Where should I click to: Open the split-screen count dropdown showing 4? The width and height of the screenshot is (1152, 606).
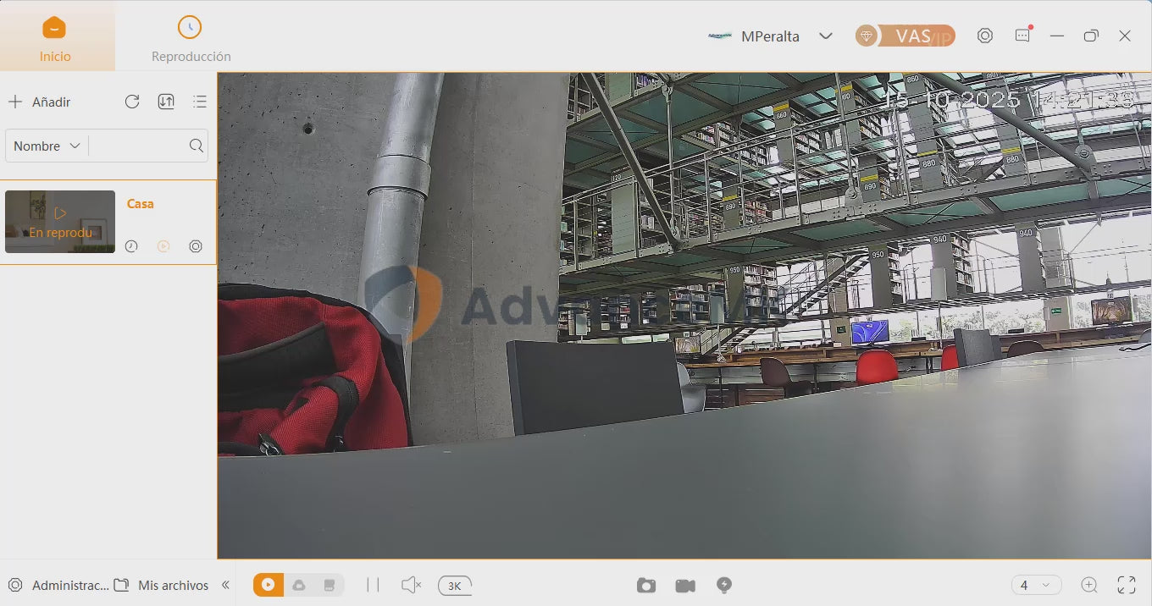pyautogui.click(x=1036, y=585)
